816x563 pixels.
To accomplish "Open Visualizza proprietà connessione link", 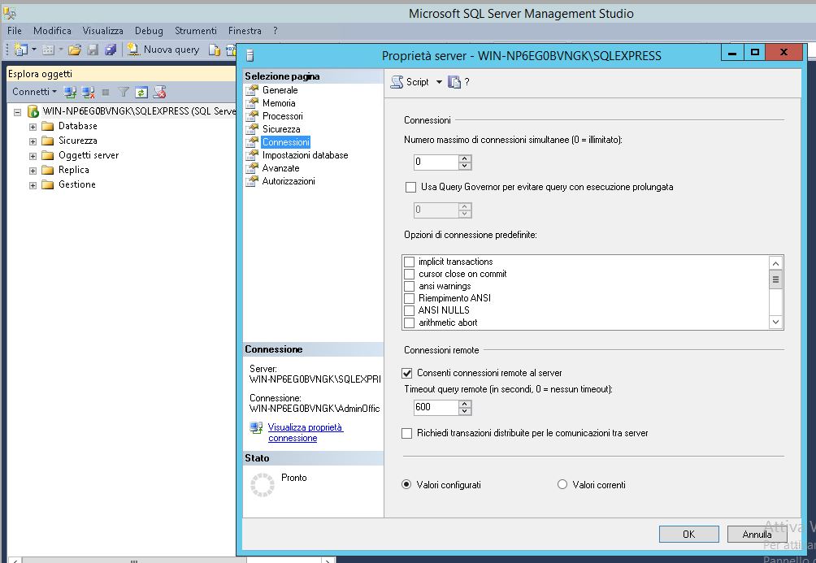I will coord(306,432).
